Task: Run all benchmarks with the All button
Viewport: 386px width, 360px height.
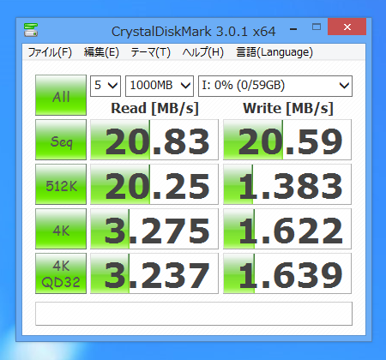Action: [61, 95]
